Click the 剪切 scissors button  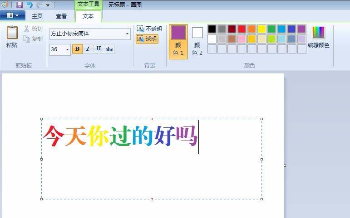click(33, 29)
